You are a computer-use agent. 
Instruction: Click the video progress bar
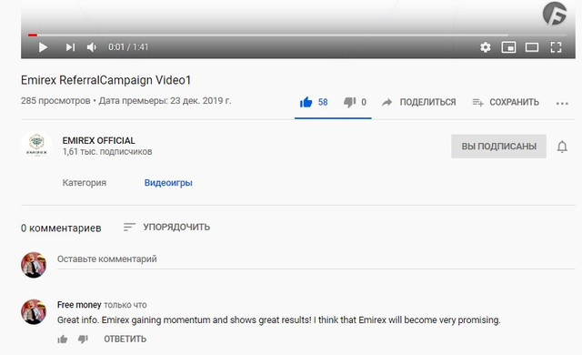coord(297,35)
